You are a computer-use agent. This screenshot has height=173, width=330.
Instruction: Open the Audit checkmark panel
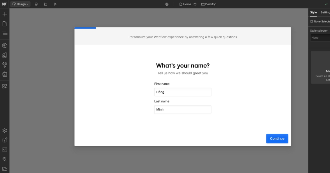pyautogui.click(x=5, y=150)
